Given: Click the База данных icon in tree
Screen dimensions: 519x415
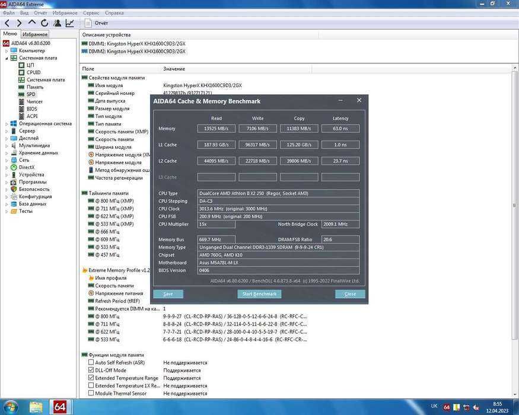Looking at the screenshot, I should pos(14,204).
